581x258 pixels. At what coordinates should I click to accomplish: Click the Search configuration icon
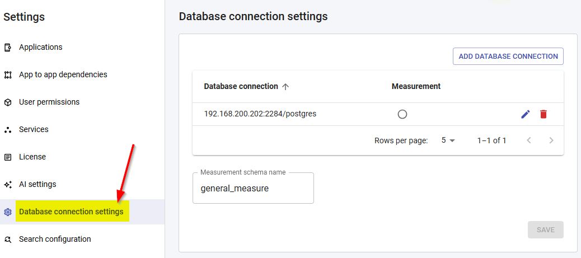[8, 240]
